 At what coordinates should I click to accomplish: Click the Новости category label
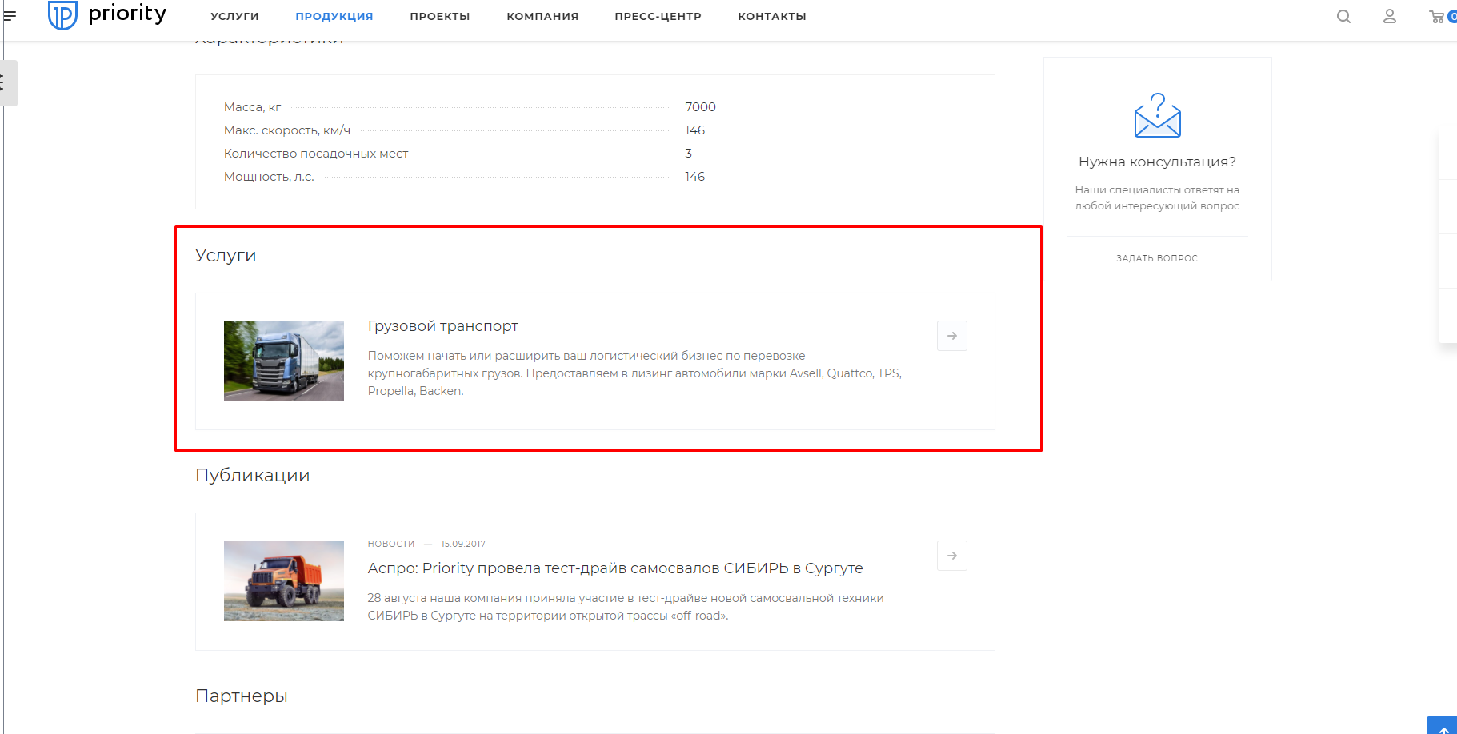point(391,544)
